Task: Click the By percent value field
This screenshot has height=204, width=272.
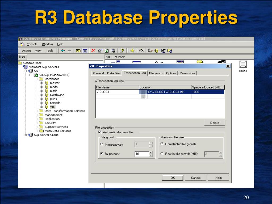Action: pos(142,154)
